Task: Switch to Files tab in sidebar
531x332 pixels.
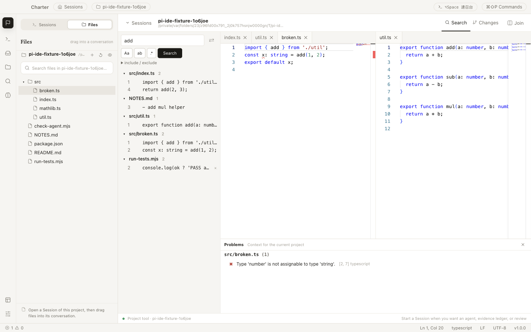Action: 90,25
